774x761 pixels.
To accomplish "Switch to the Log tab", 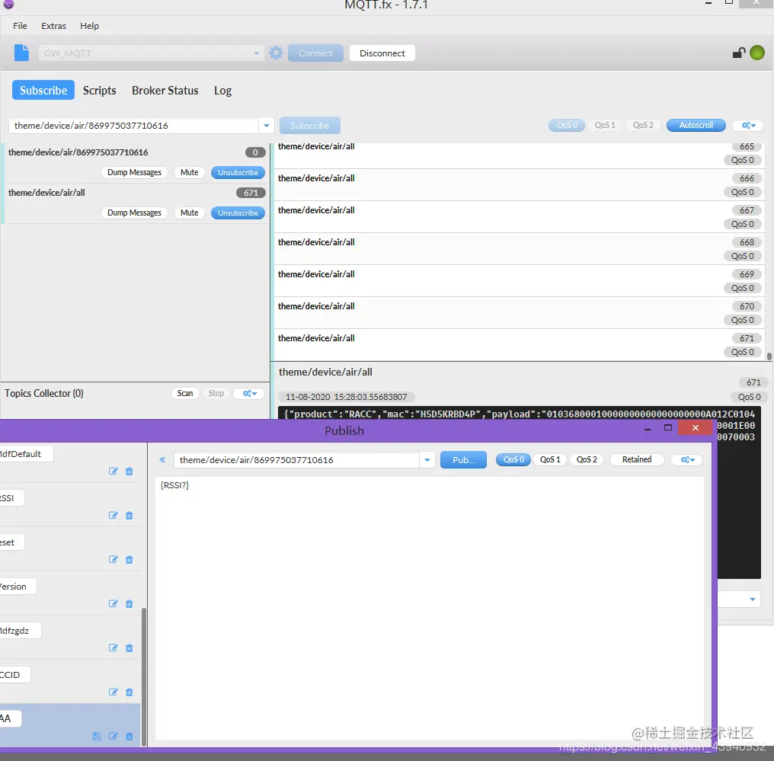I will click(x=222, y=91).
